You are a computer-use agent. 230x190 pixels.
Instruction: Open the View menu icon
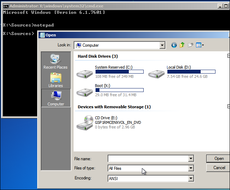(x=200, y=45)
